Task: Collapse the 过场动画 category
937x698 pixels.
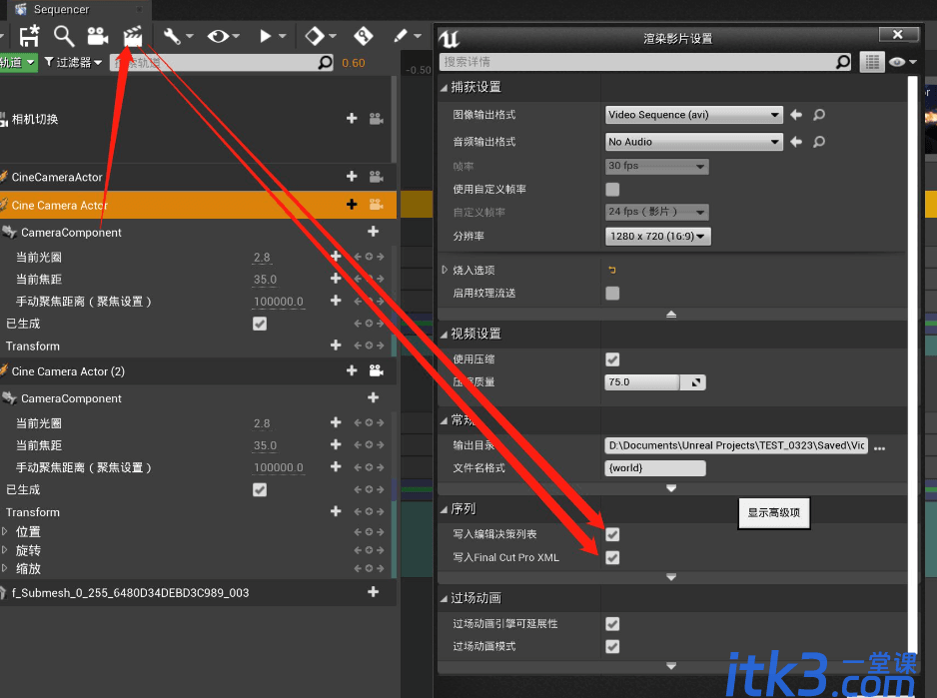Action: [444, 599]
